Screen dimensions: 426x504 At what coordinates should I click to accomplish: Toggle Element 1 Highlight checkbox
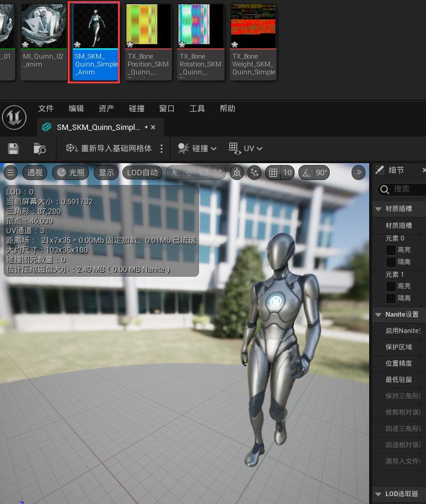point(391,286)
